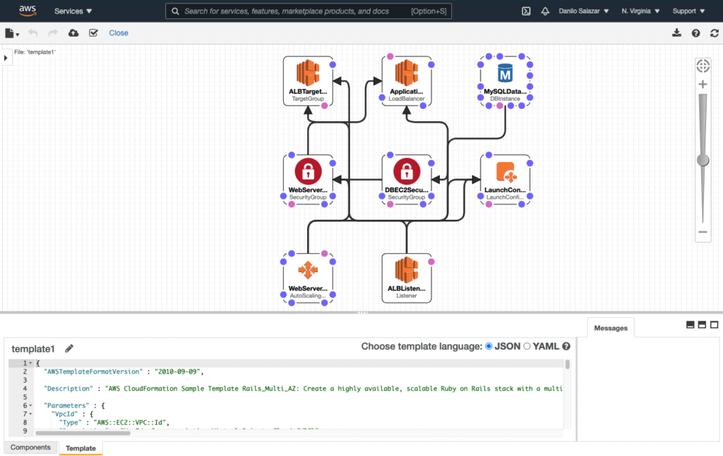Select the JSON template language radio button
The image size is (723, 456).
point(488,346)
